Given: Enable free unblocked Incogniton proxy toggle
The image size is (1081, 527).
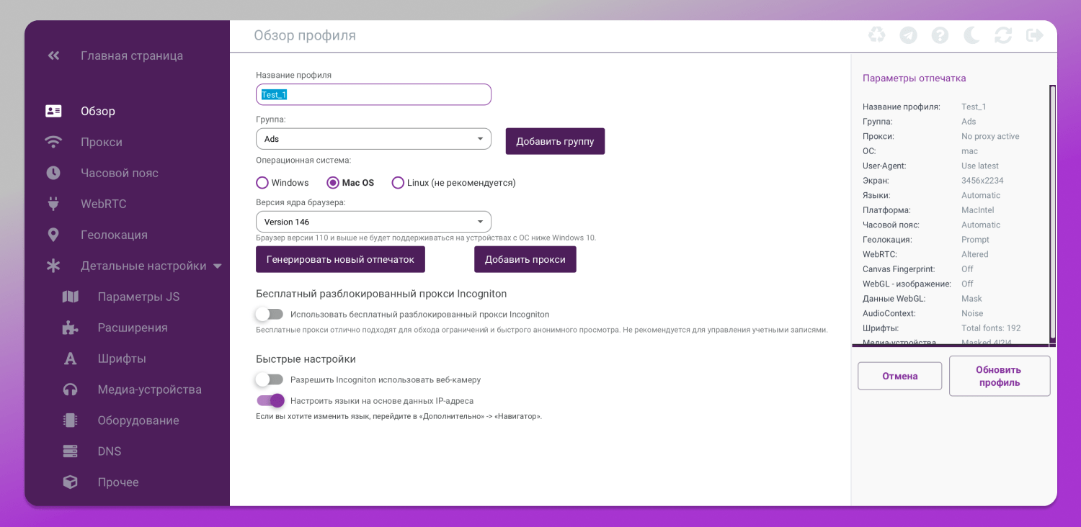Looking at the screenshot, I should point(270,315).
